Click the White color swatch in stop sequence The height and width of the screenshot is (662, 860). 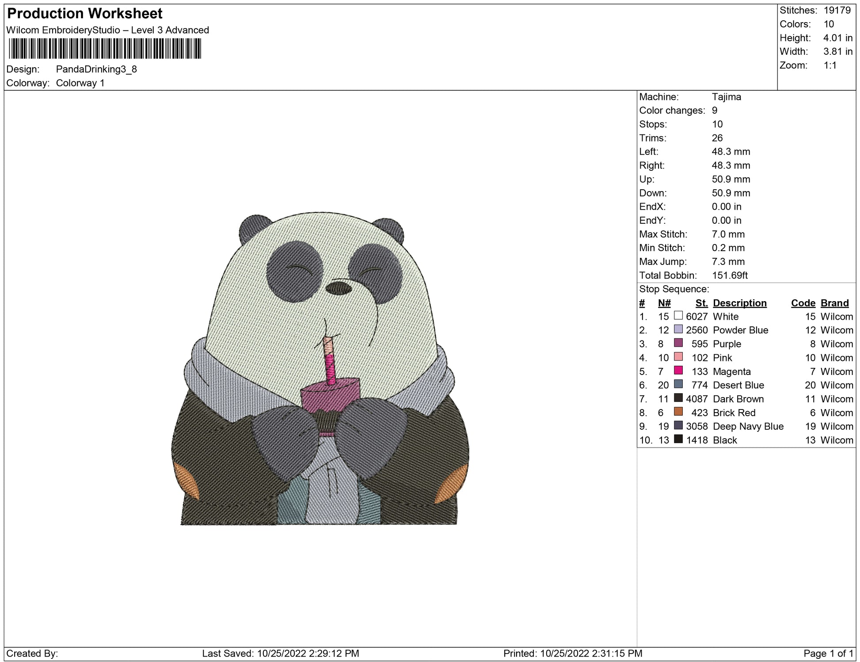tap(678, 316)
